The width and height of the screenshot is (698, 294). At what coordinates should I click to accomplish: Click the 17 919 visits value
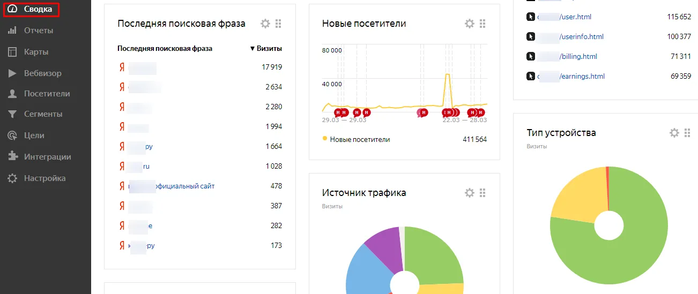(x=272, y=67)
